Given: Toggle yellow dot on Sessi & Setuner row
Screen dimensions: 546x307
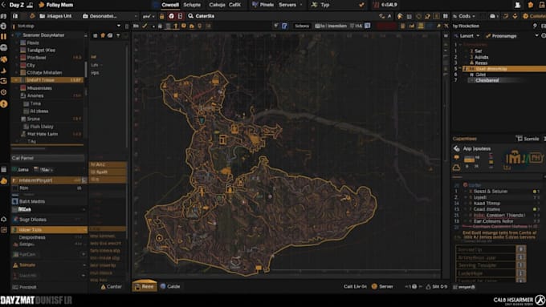Looking at the screenshot, I should 535,192.
